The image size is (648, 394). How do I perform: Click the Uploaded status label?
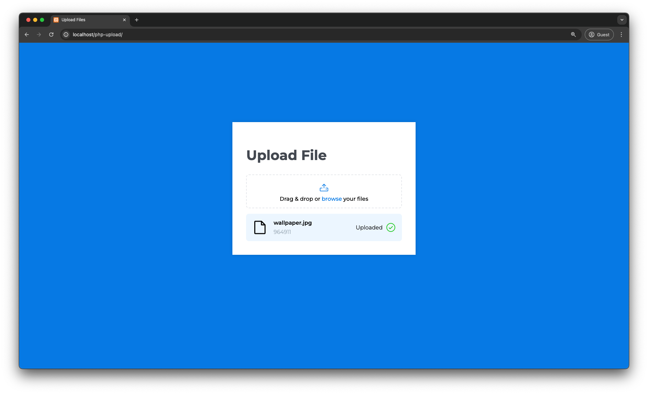369,227
